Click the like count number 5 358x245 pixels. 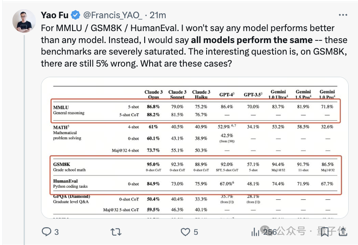click(x=196, y=232)
